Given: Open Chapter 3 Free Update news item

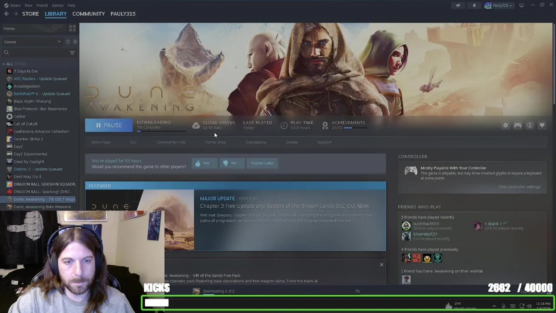Looking at the screenshot, I should 285,206.
